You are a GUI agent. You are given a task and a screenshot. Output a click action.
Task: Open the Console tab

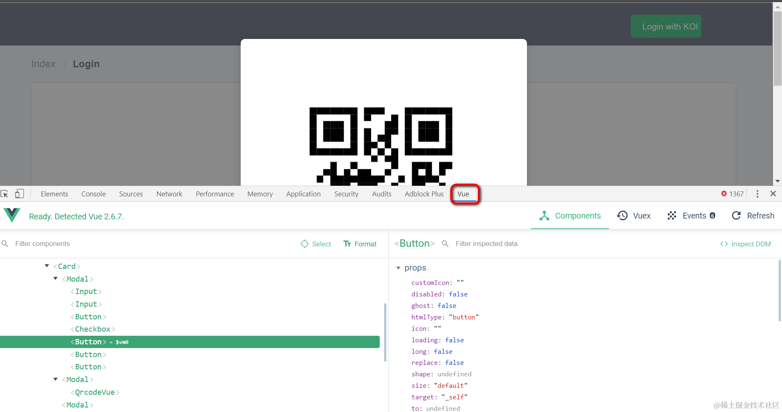click(x=93, y=194)
